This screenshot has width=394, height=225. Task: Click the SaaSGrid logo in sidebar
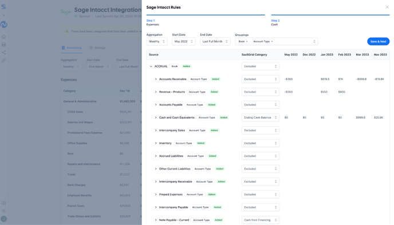pos(4,6)
